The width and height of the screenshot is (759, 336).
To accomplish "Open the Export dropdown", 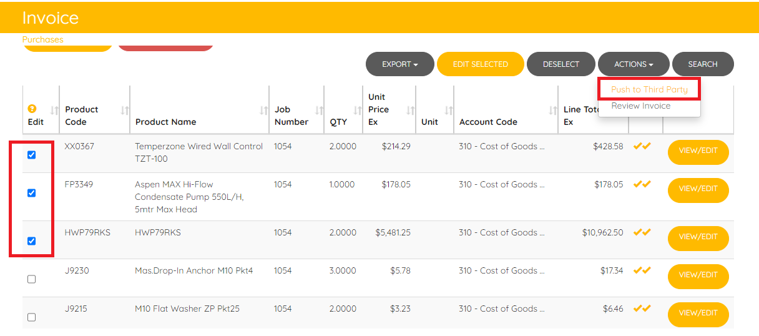I will 399,64.
